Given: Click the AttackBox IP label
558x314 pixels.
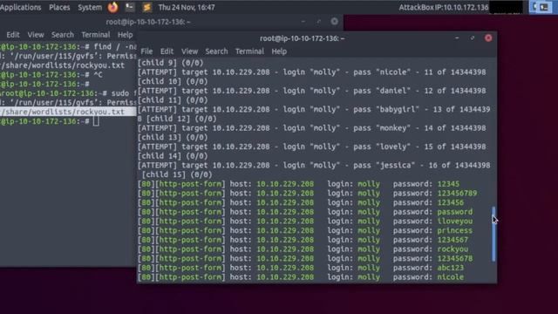Looking at the screenshot, I should [x=444, y=7].
